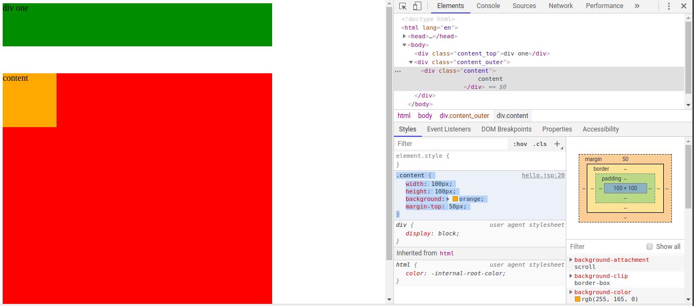Collapse the content_outer div node
Viewport: 694px width, 306px height.
pos(411,62)
